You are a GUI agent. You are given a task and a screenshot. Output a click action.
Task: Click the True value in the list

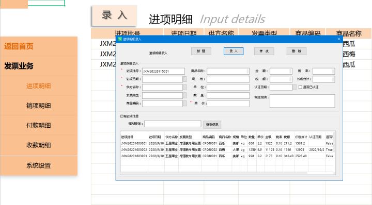[x=329, y=150]
